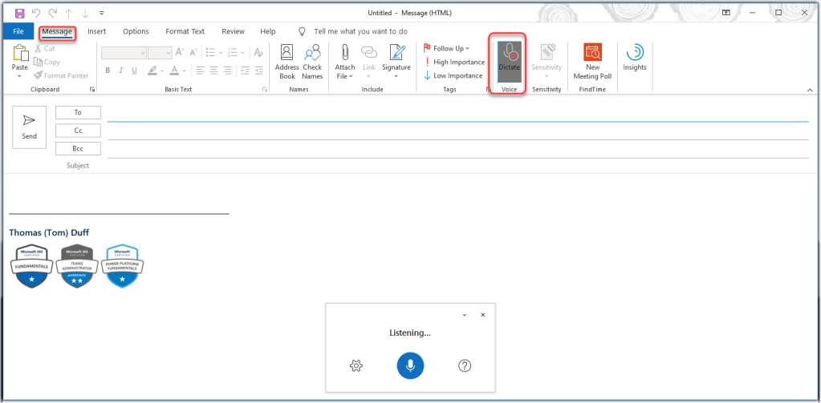The width and height of the screenshot is (821, 403).
Task: Open the Insights add-in
Action: [x=634, y=58]
